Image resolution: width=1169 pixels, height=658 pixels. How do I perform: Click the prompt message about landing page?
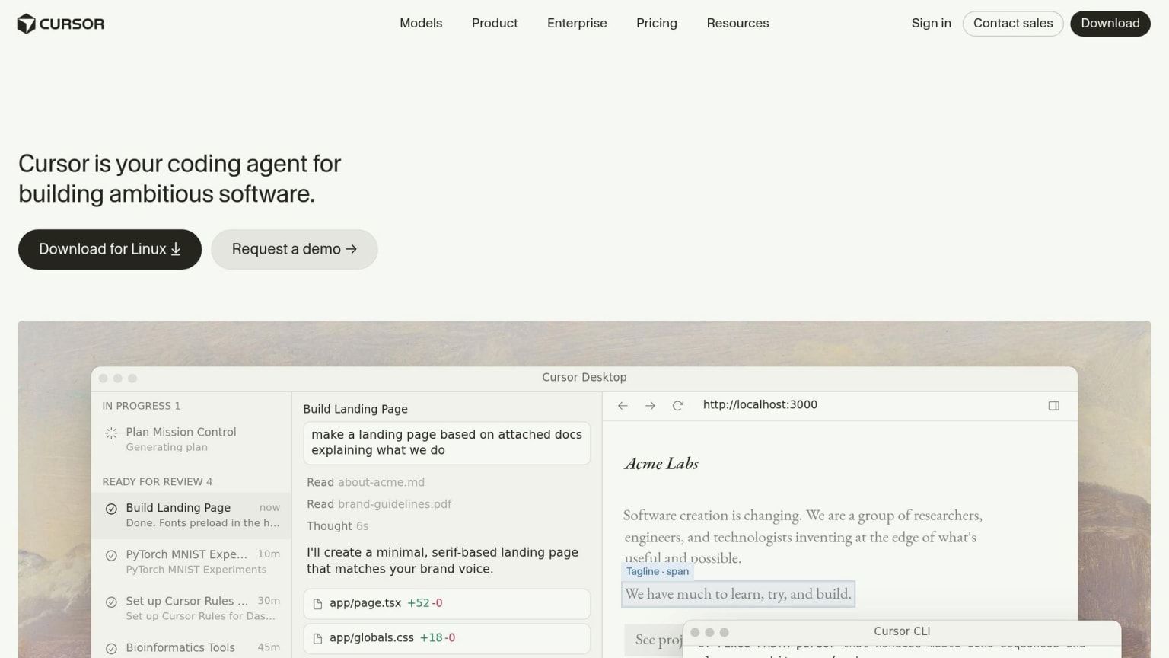pyautogui.click(x=447, y=442)
